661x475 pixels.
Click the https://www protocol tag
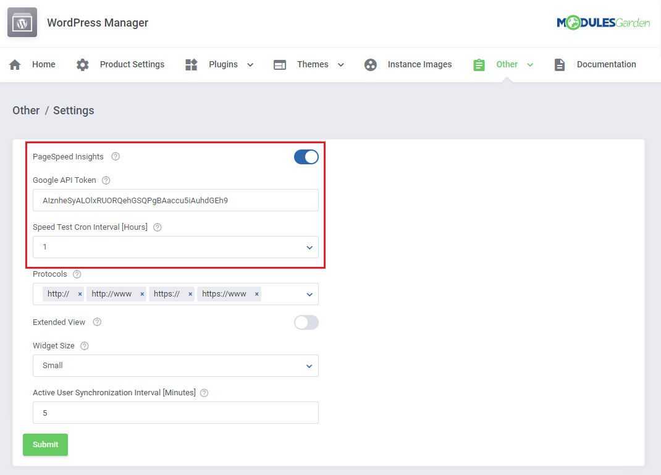(229, 294)
